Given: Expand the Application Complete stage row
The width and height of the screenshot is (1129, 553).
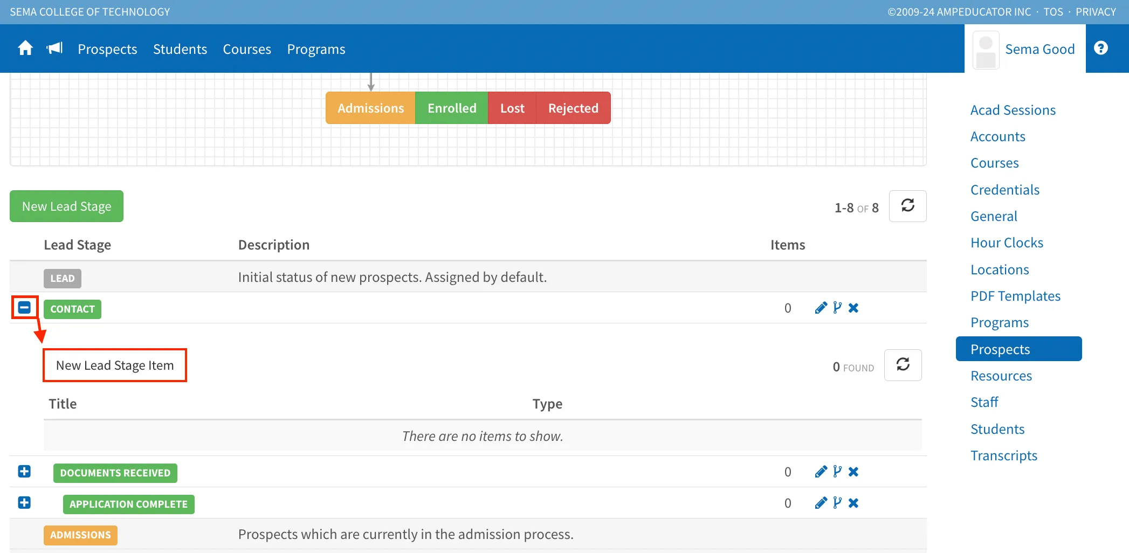Looking at the screenshot, I should [24, 503].
